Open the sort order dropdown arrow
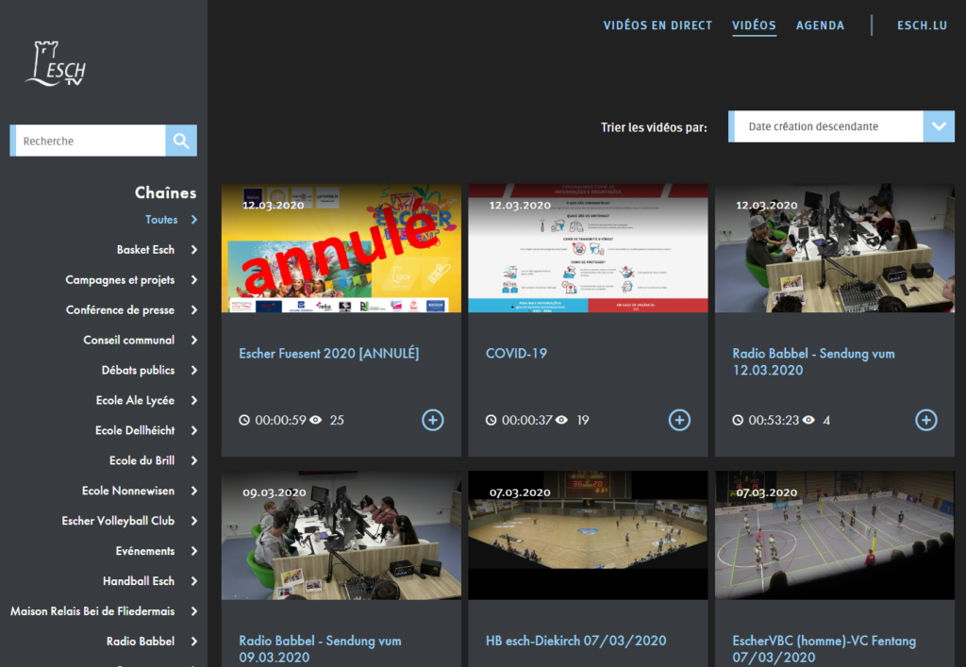966x667 pixels. (x=939, y=126)
